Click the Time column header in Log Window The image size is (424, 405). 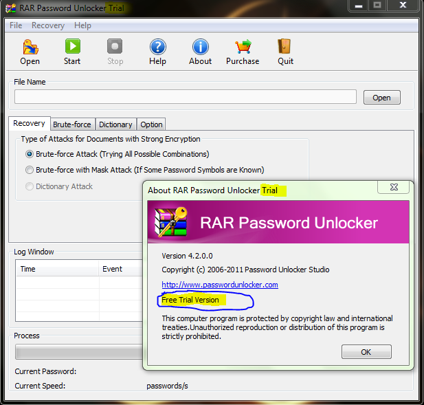tap(57, 269)
